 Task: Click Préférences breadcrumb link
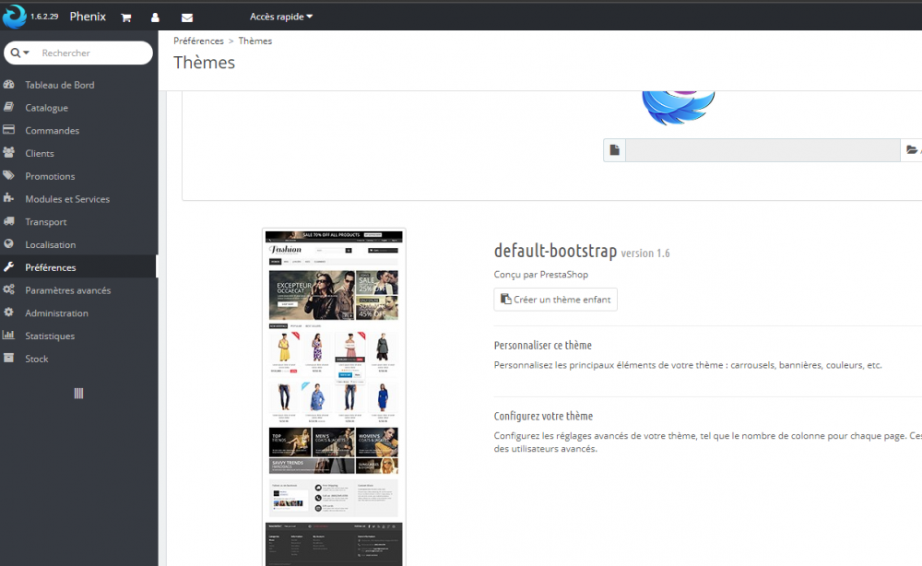click(198, 41)
